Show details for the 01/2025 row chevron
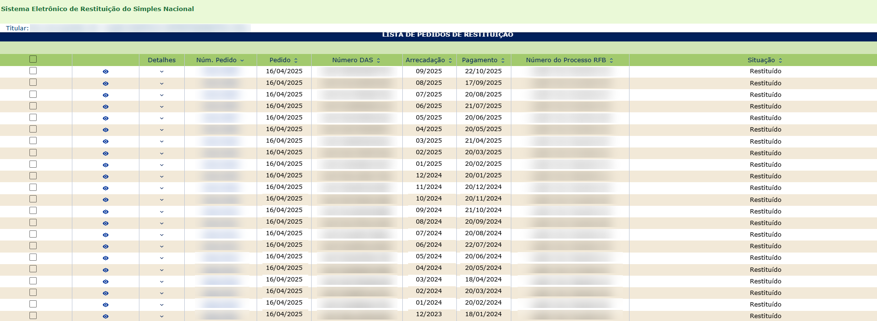This screenshot has width=877, height=321. point(162,165)
